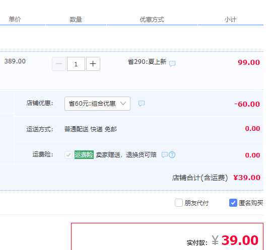This screenshot has width=271, height=250.
Task: Increase quantity with the plus button
Action: point(93,64)
